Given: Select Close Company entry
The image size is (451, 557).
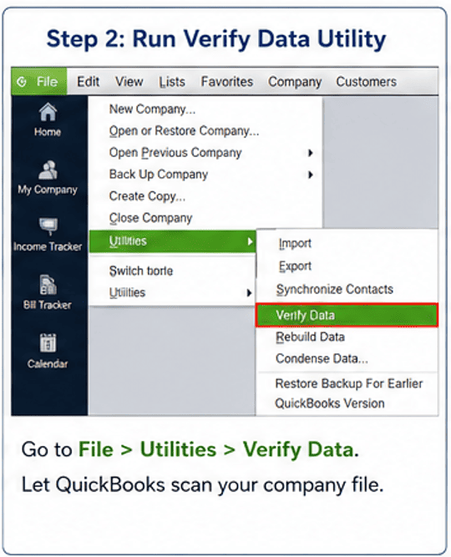Looking at the screenshot, I should (x=205, y=218).
